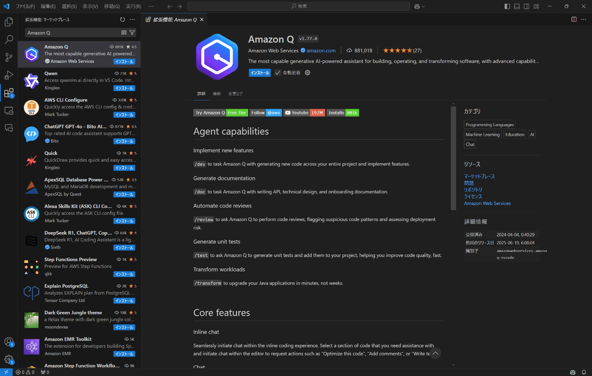Switch to the Details tab
The width and height of the screenshot is (592, 376).
click(x=201, y=94)
